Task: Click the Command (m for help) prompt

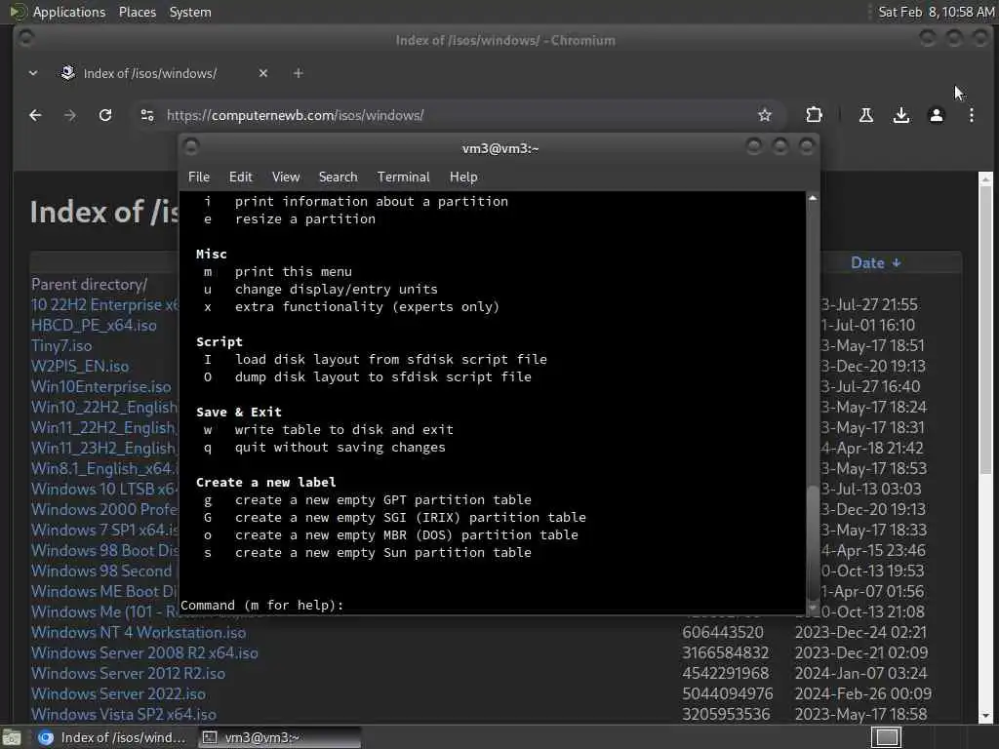Action: [261, 605]
